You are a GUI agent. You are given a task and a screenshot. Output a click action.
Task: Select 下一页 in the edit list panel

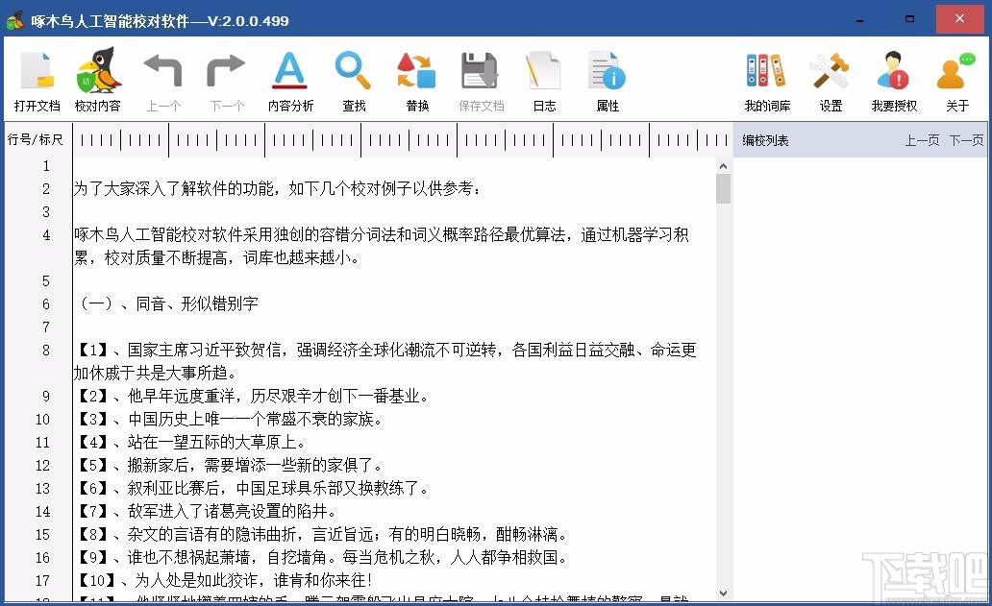coord(965,140)
